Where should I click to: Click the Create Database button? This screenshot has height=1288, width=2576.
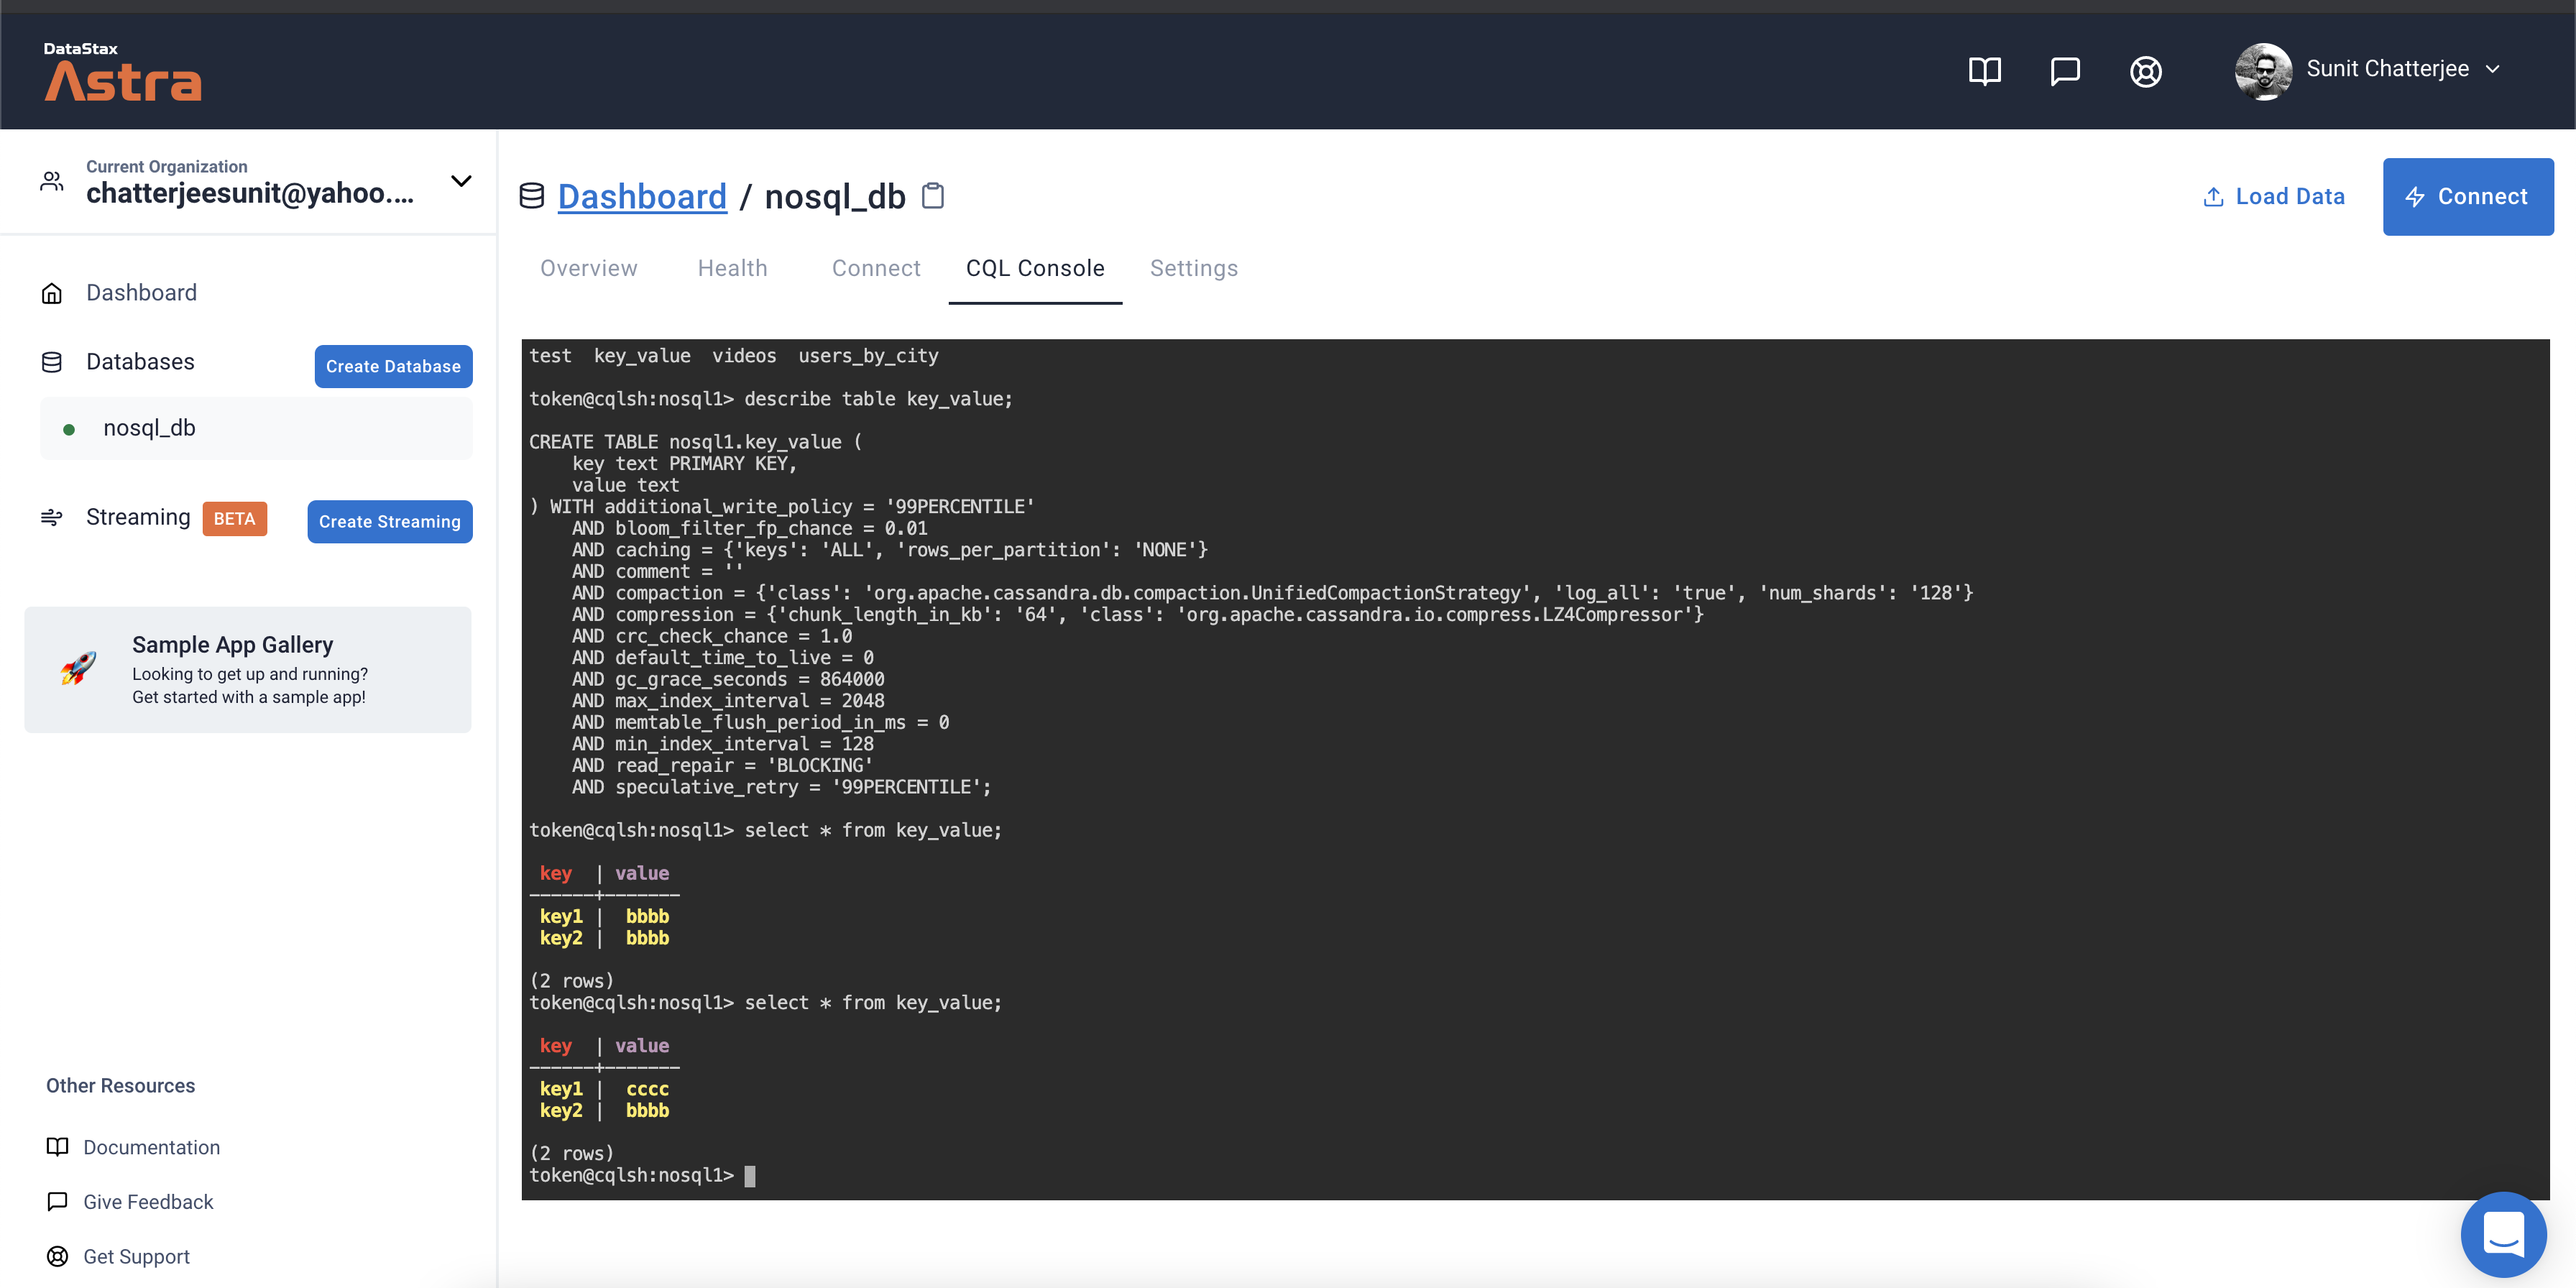click(393, 366)
